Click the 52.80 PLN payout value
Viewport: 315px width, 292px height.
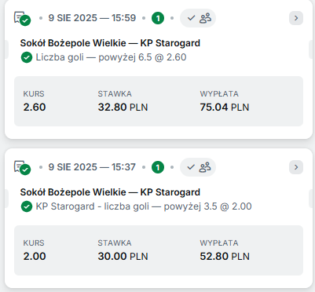(225, 257)
